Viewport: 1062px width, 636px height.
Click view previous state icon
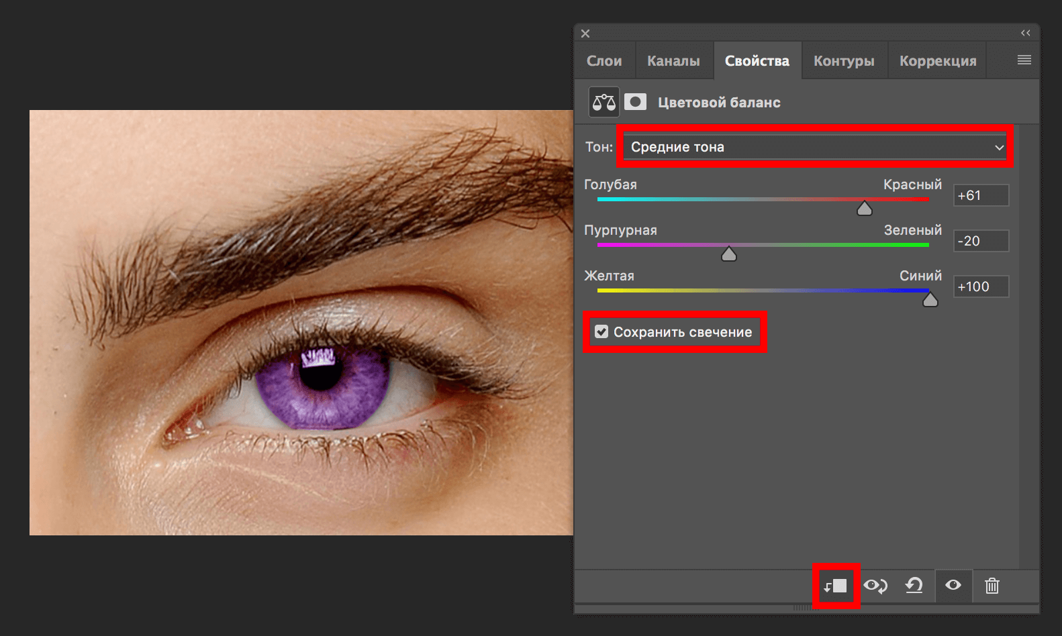(875, 586)
